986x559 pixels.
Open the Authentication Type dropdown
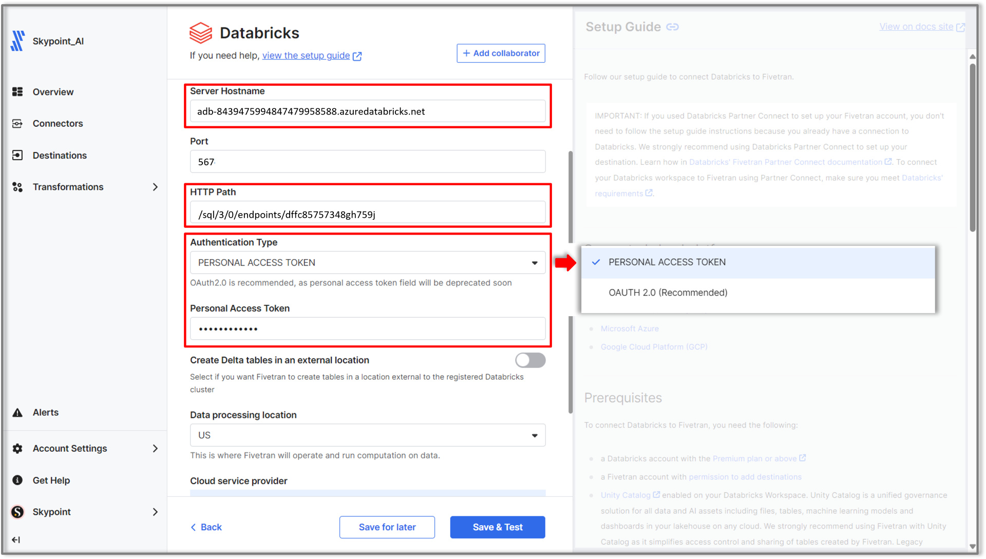coord(367,263)
